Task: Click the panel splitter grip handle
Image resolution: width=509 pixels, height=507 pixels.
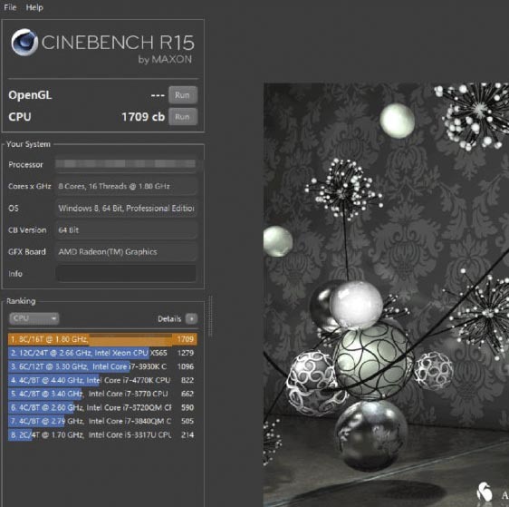Action: [x=210, y=316]
